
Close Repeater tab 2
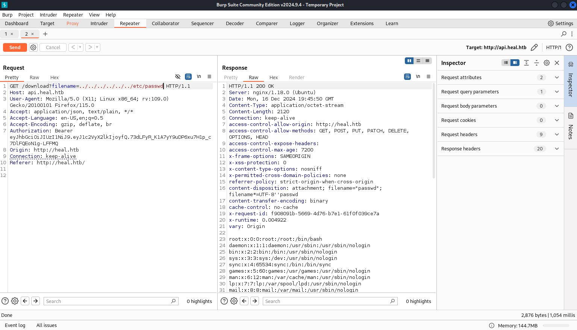pos(32,34)
